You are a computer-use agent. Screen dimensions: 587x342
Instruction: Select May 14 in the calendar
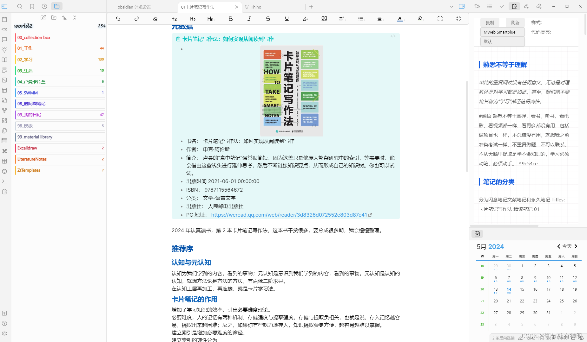[509, 289]
